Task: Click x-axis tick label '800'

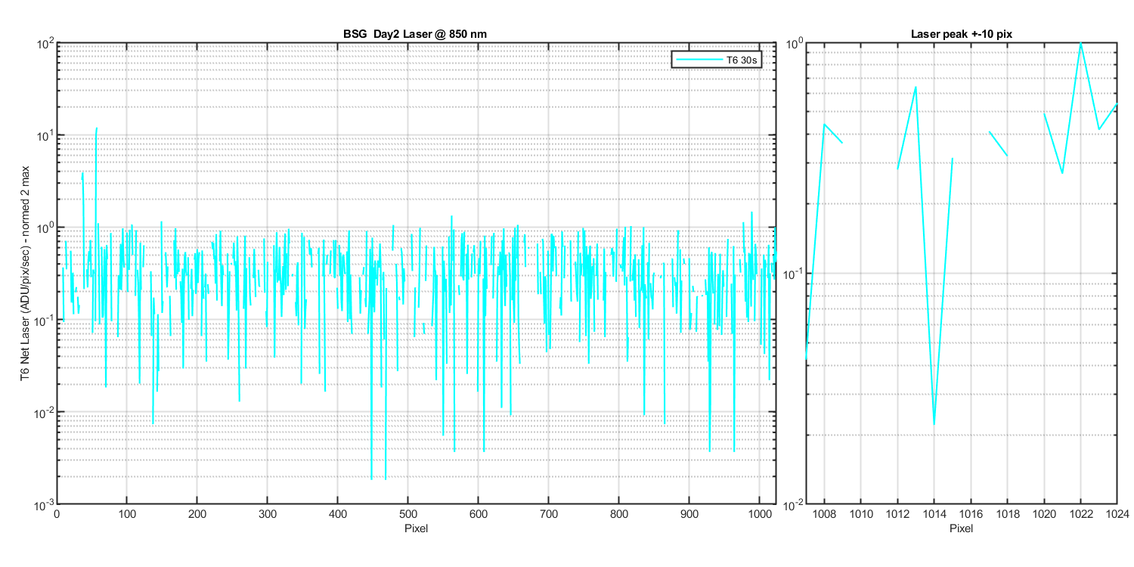Action: (619, 514)
